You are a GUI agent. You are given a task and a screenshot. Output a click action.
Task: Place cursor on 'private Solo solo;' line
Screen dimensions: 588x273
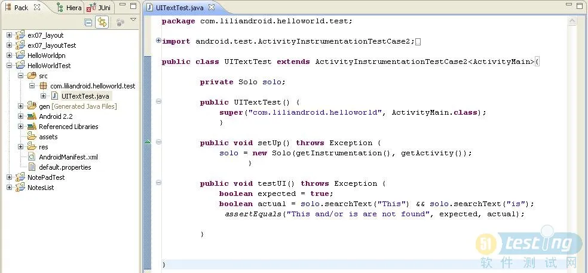pos(243,82)
